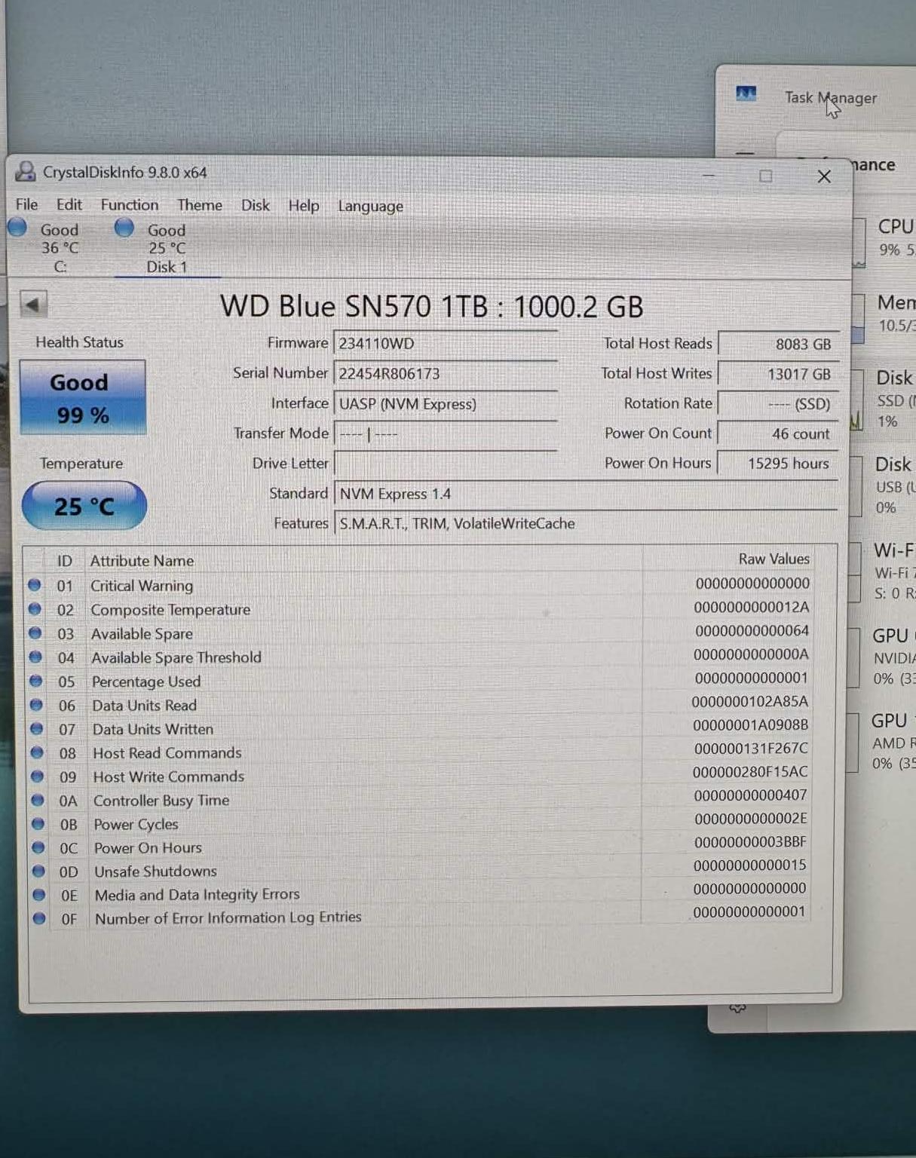Click the Transfer Mode field
This screenshot has height=1158, width=916.
[x=446, y=433]
